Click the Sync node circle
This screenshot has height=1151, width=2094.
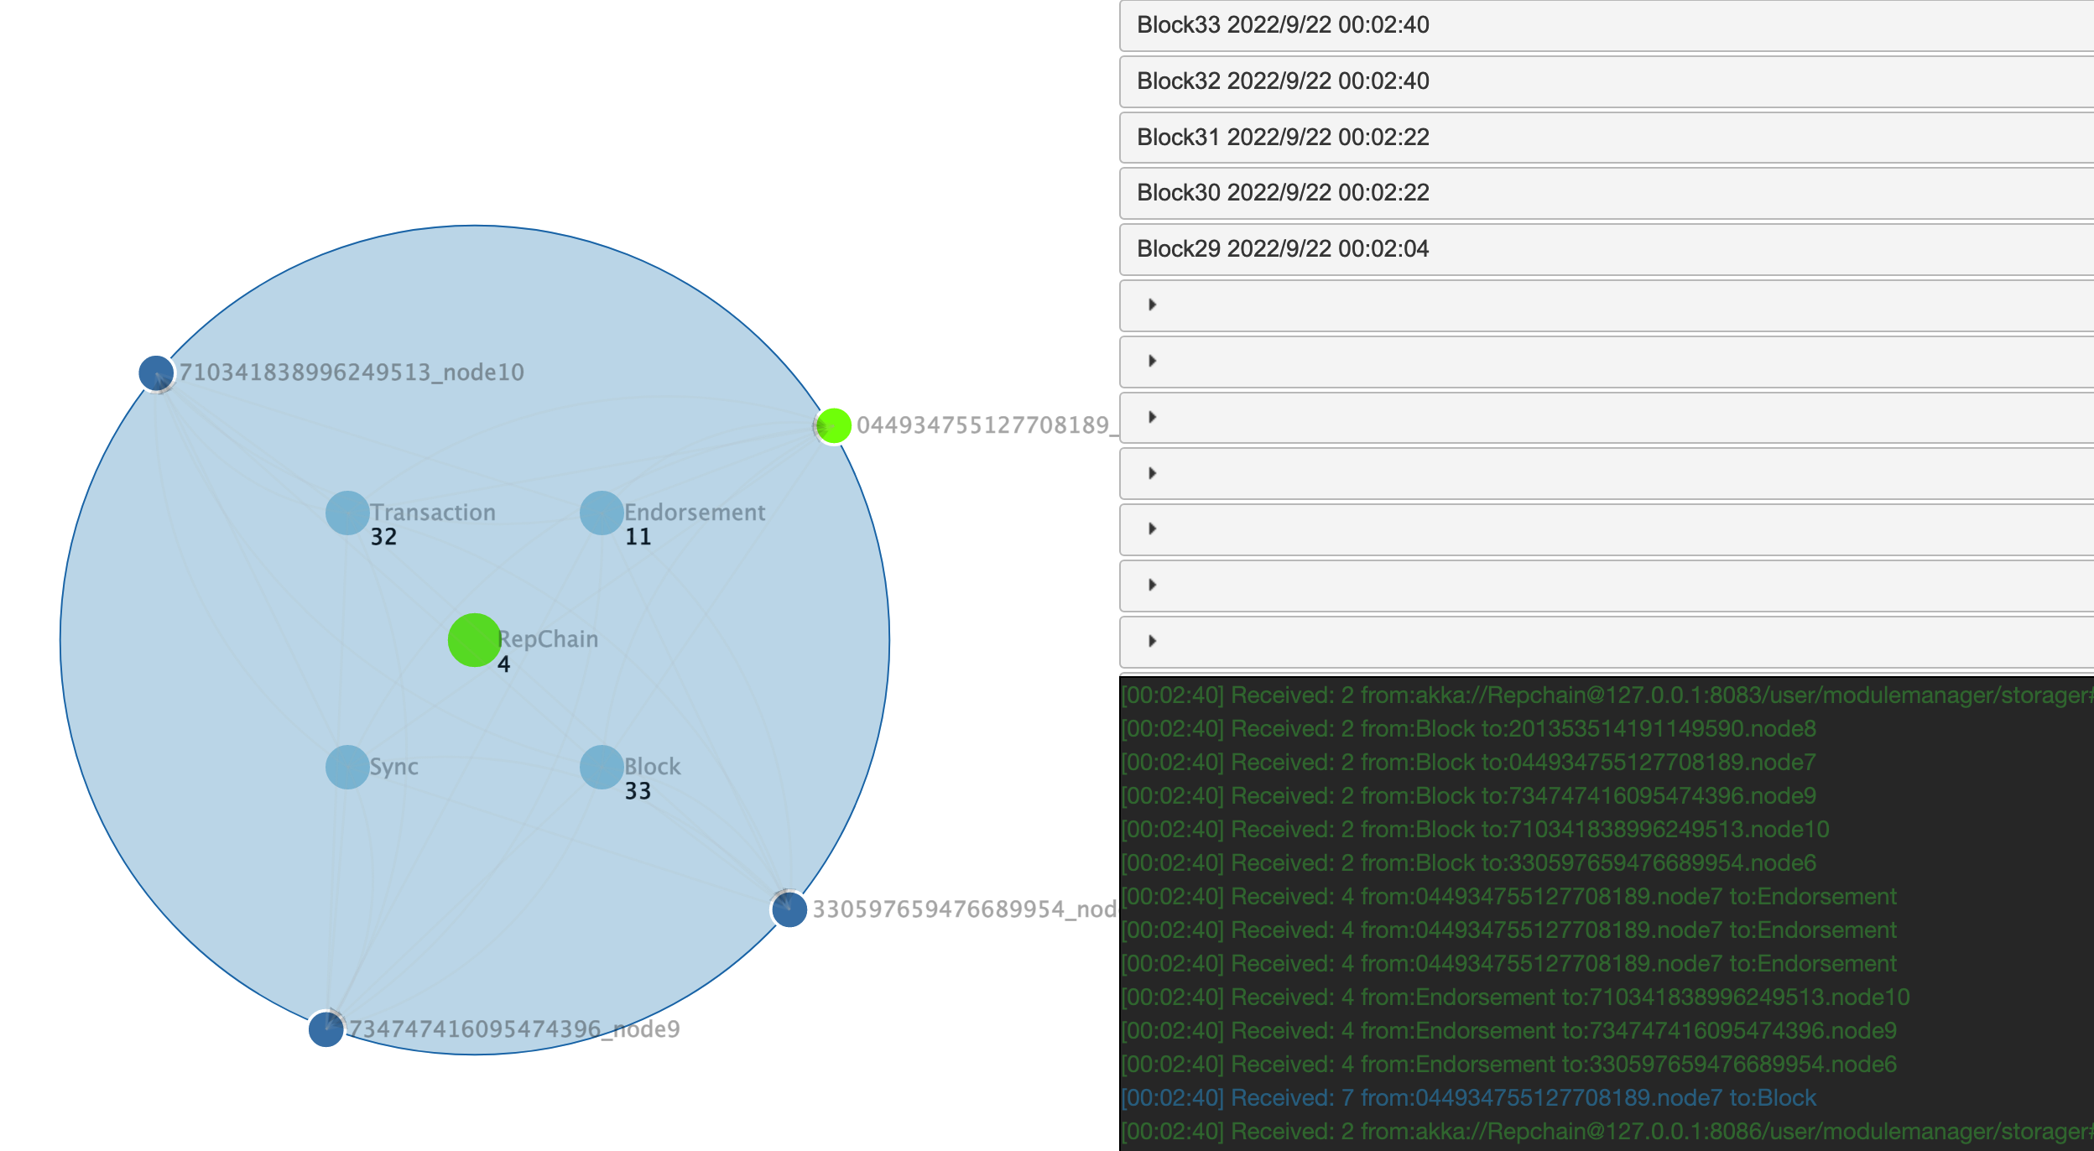click(347, 767)
